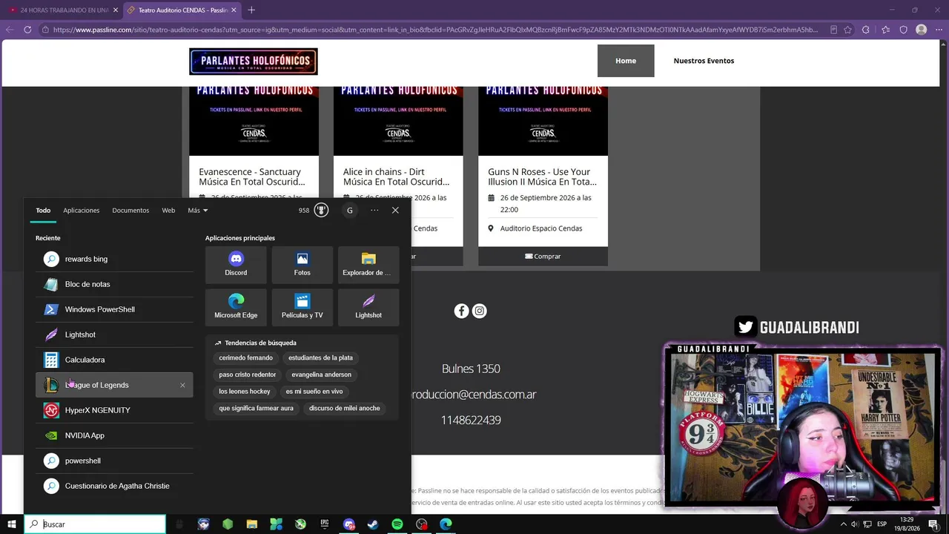Viewport: 949px width, 534px height.
Task: Open the volume control in system tray
Action: pos(855,524)
